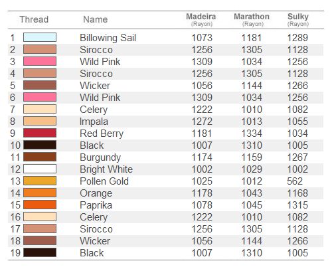The image size is (332, 267).
Task: Select the Wild Pink name in row 3
Action: (x=100, y=62)
